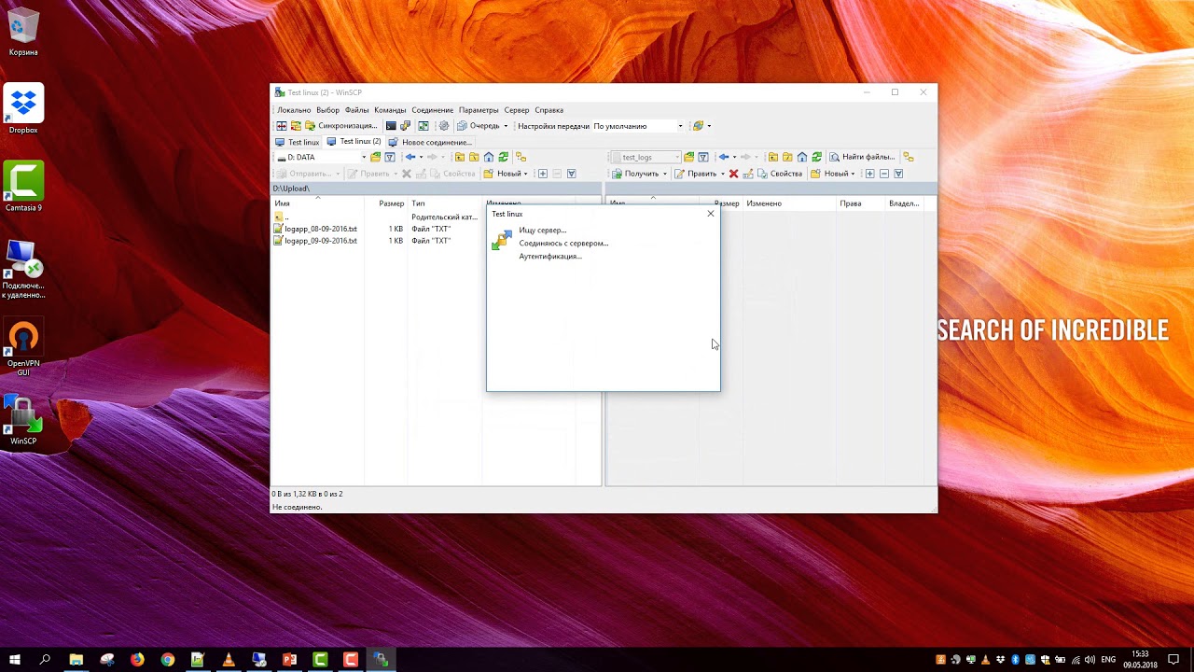Expand the test_logs remote directory dropdown
Screen dimensions: 1194x672
tap(677, 157)
